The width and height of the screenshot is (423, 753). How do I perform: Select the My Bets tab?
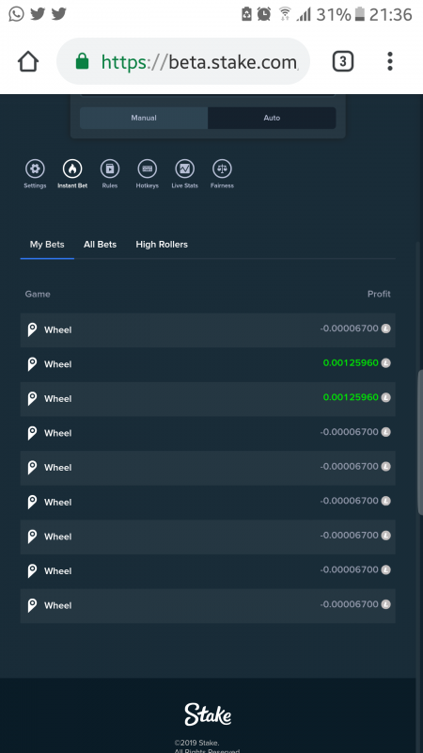(x=47, y=245)
